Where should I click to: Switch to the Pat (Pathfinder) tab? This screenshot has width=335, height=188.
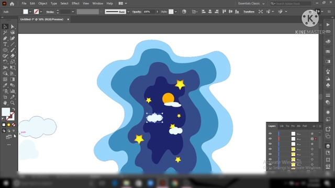pos(305,126)
